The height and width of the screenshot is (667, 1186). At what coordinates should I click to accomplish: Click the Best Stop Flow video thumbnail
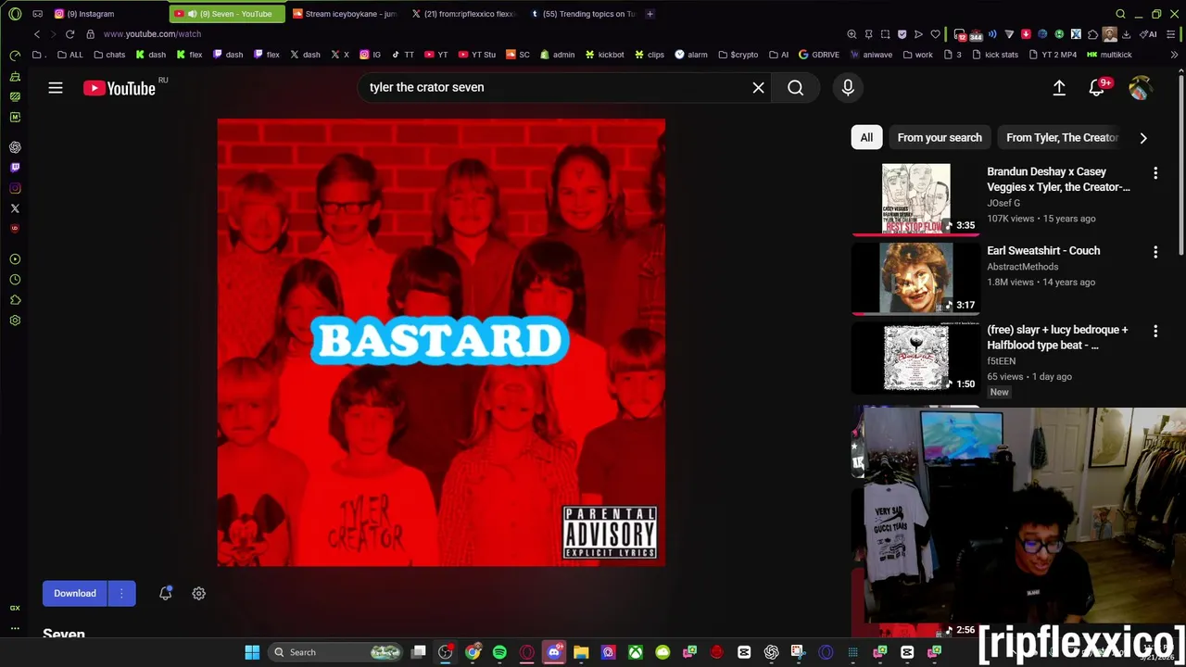pos(915,199)
